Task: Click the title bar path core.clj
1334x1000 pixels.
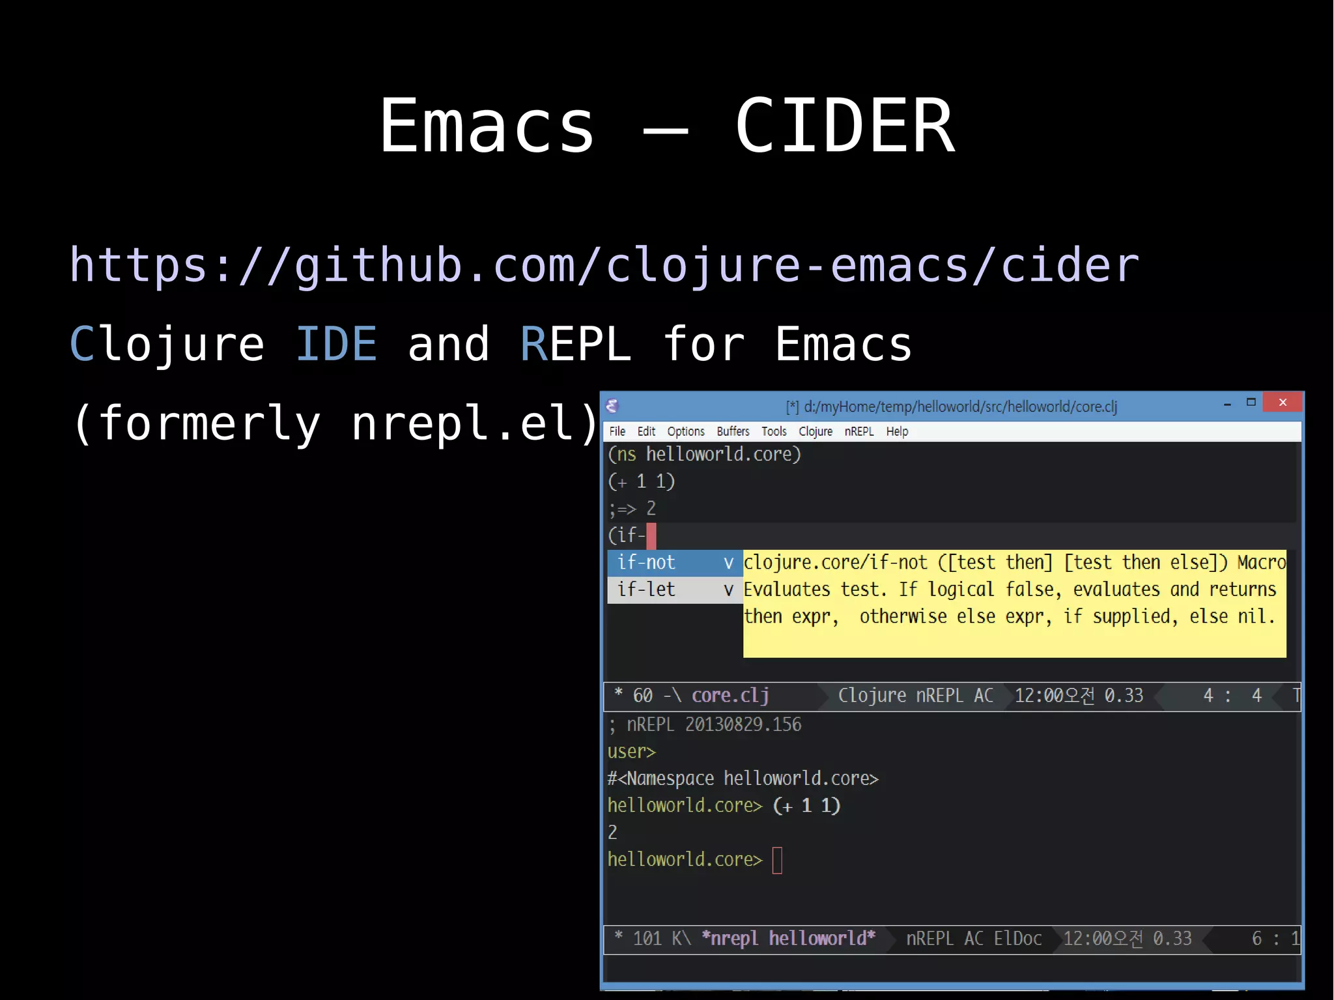Action: (x=951, y=407)
